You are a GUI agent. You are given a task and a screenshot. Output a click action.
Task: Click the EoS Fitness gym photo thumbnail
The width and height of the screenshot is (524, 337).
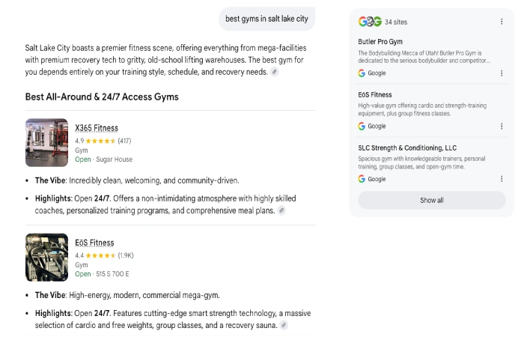coord(46,258)
